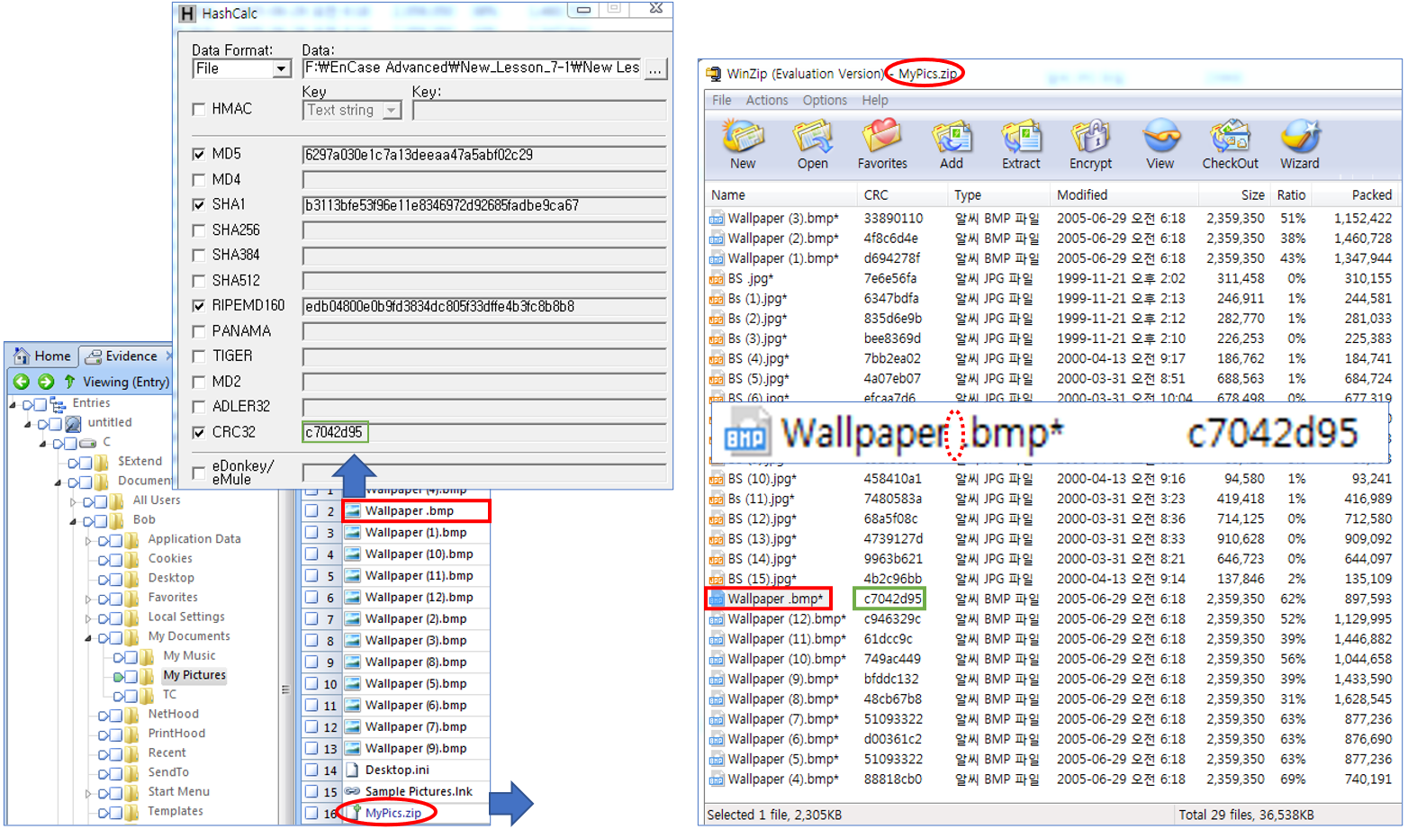The height and width of the screenshot is (829, 1408).
Task: Click the BS .jpg file icon in WinZip
Action: point(716,279)
